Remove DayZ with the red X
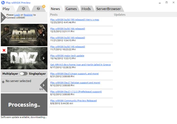This screenshot has height=124, width=177. (4, 50)
